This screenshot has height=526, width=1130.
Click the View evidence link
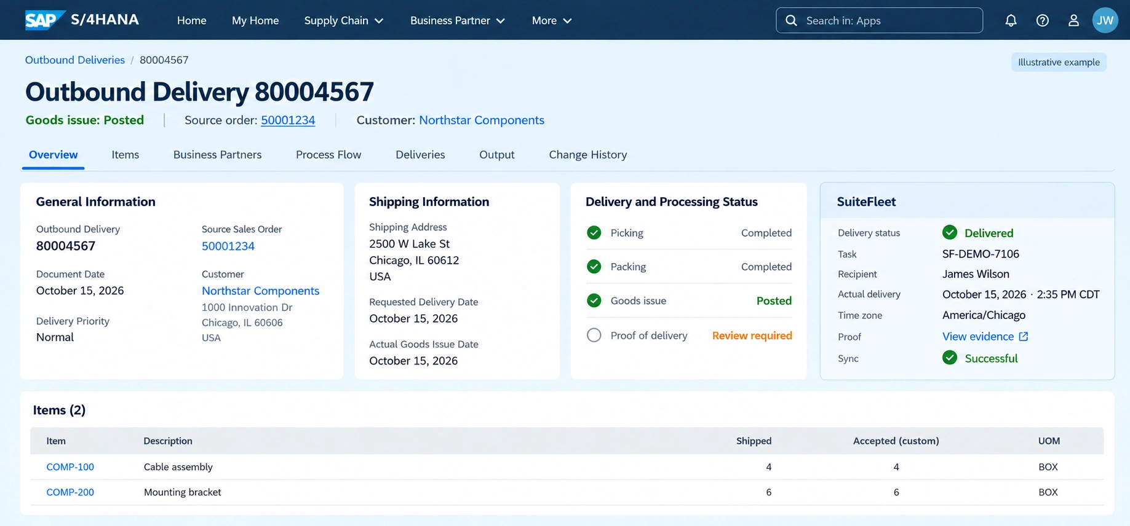click(978, 336)
